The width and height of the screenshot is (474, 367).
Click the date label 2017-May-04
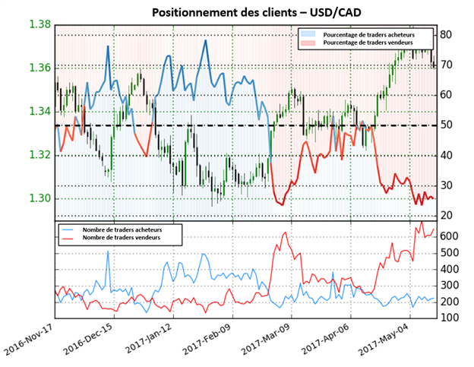click(x=384, y=339)
